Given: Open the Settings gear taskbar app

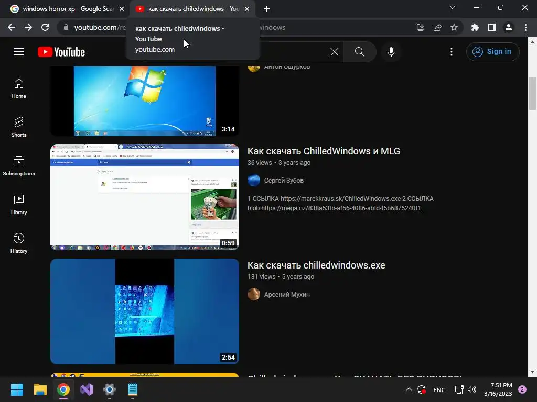Looking at the screenshot, I should click(x=110, y=389).
